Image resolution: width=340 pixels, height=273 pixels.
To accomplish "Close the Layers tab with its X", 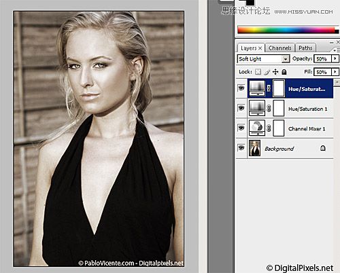I will [x=260, y=48].
